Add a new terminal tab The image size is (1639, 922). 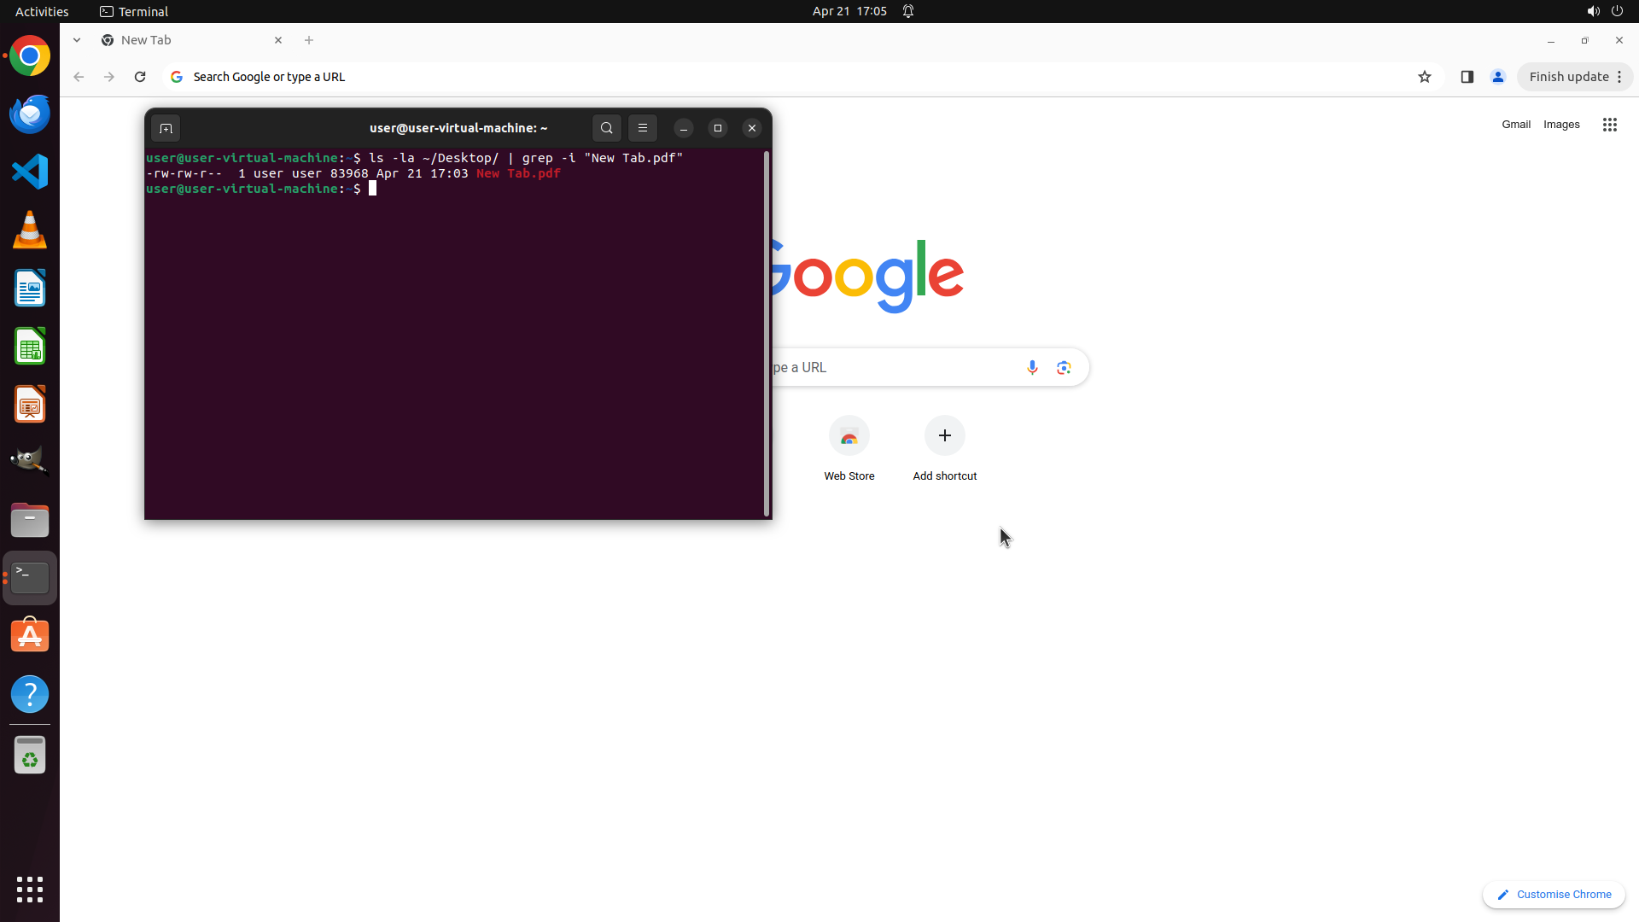166,129
